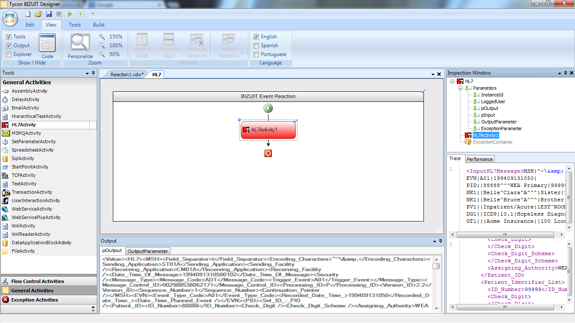The height and width of the screenshot is (323, 575).
Task: Click General Activities group bar
Action: tap(49, 291)
